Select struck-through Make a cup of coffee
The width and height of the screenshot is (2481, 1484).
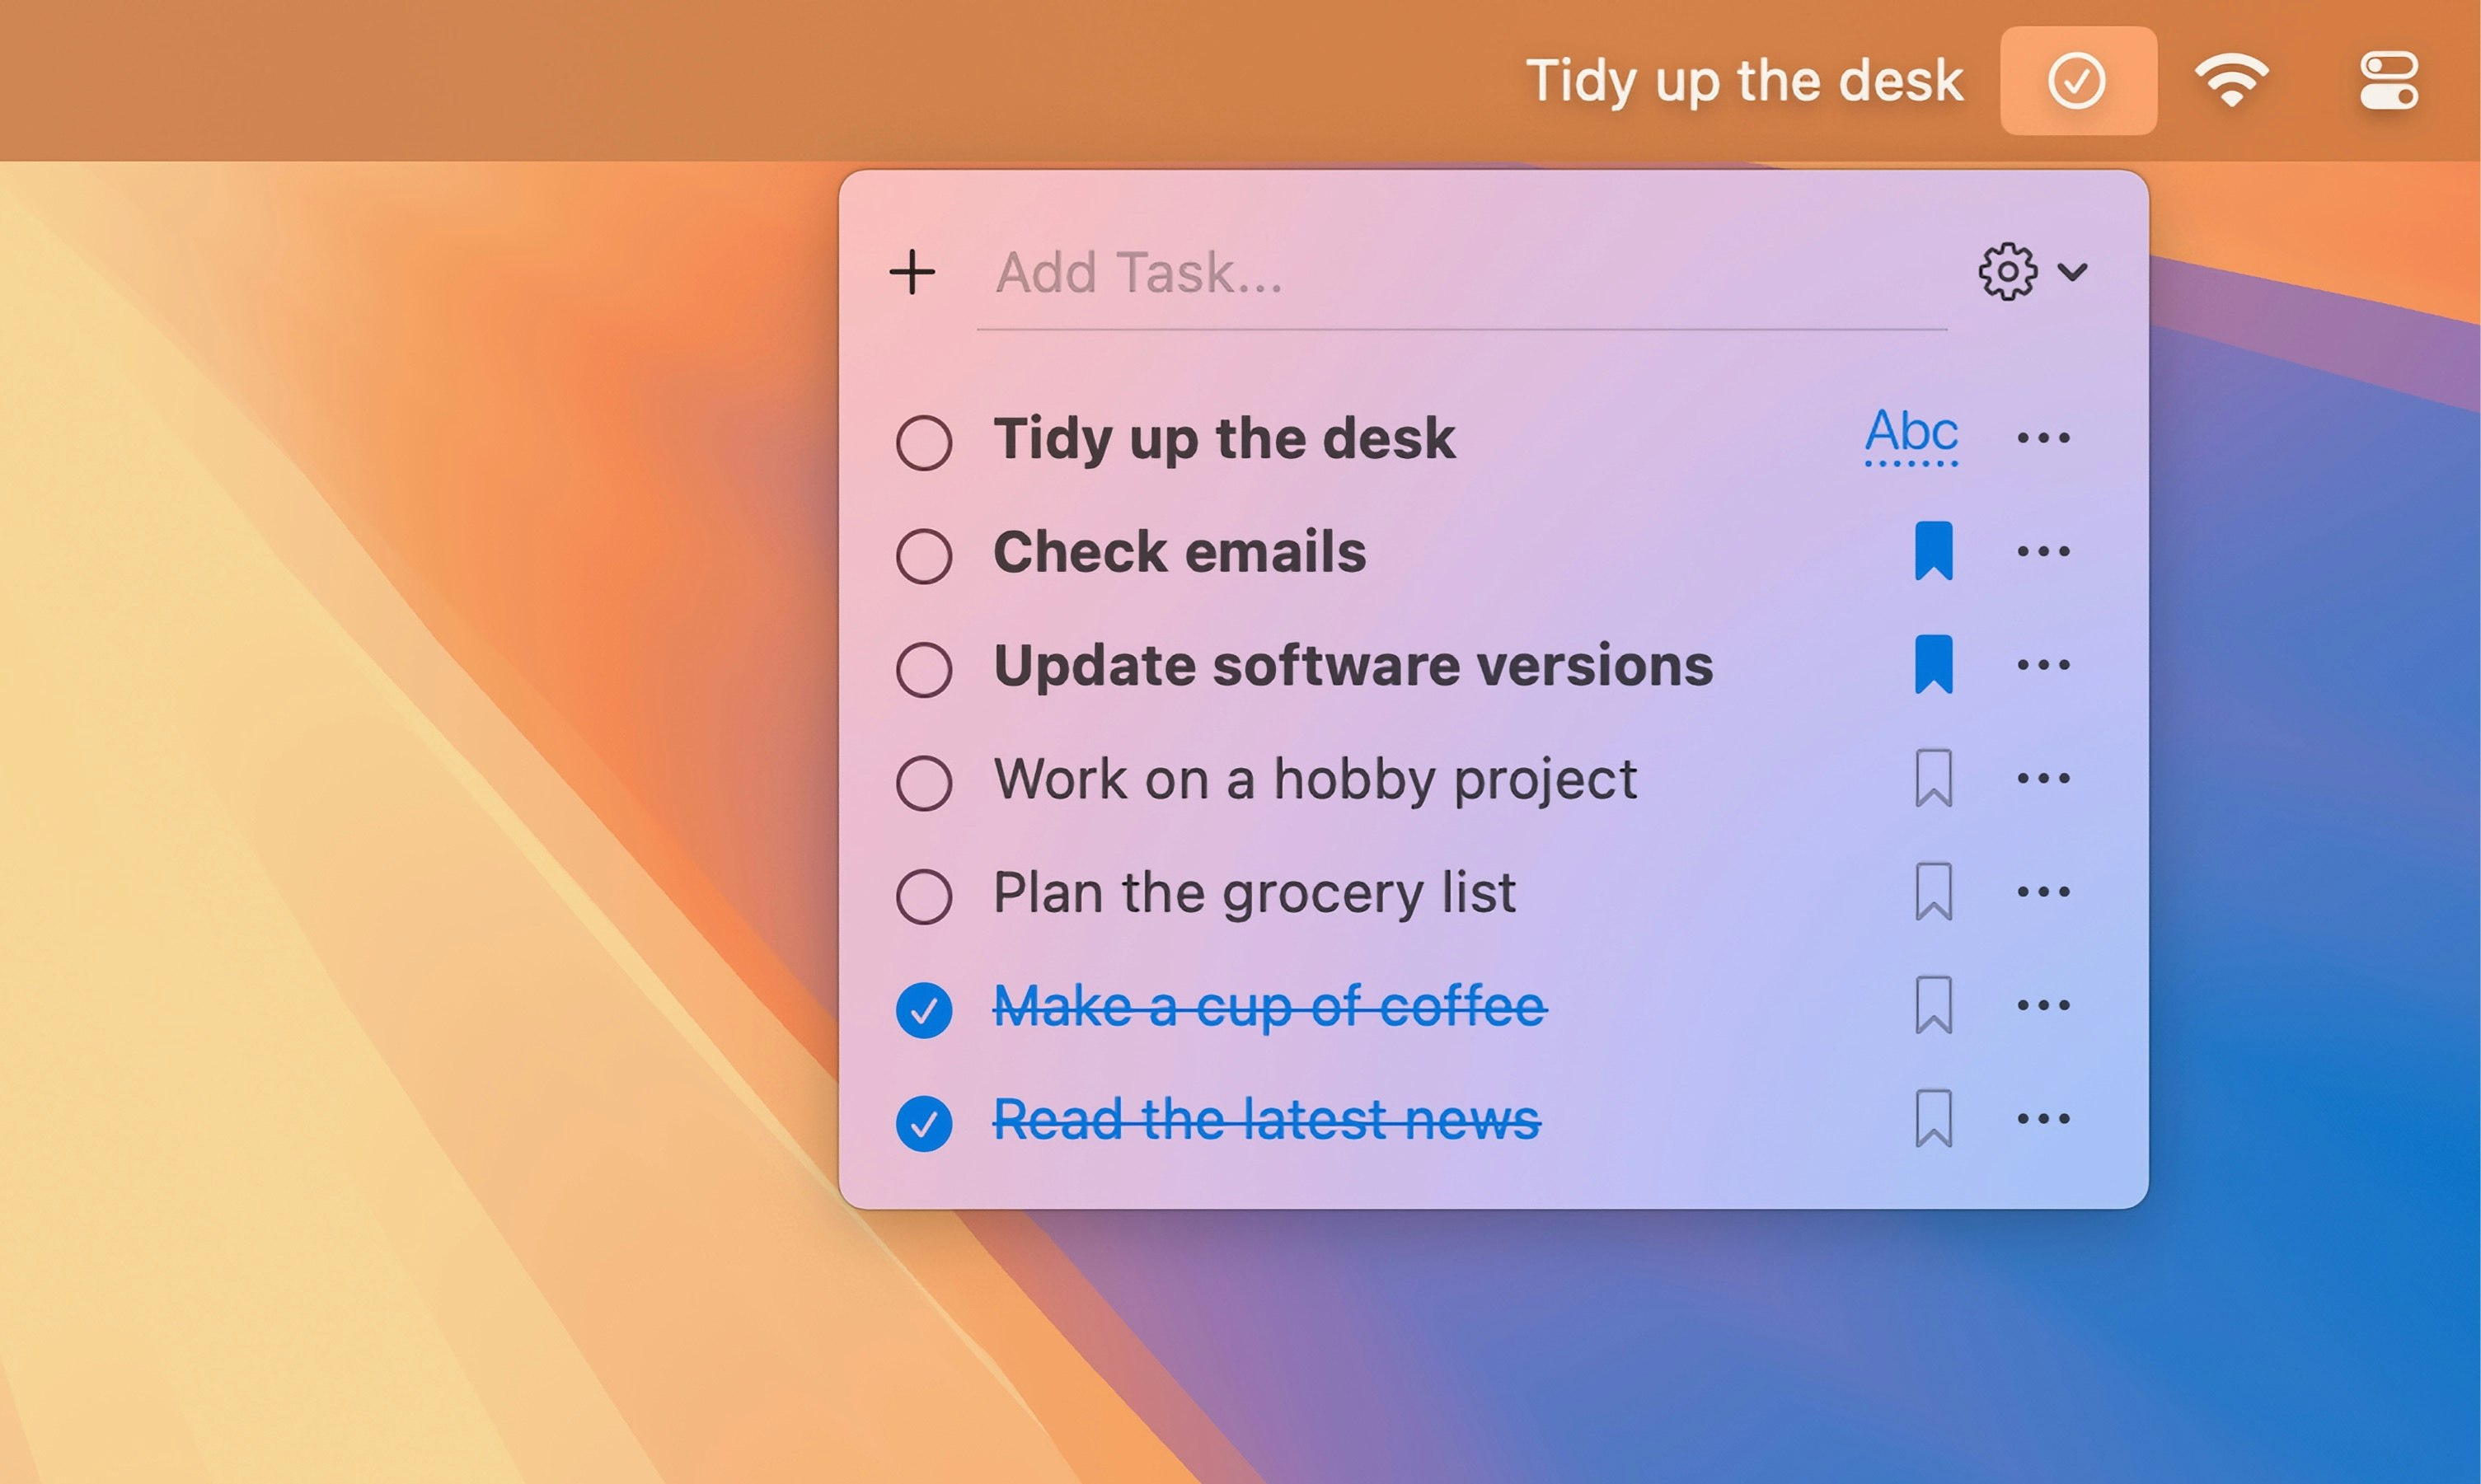[x=1270, y=1006]
